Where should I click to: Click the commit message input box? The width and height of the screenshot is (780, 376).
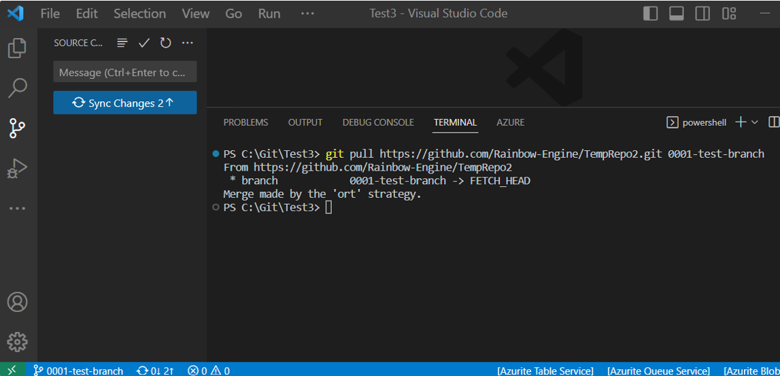point(125,72)
